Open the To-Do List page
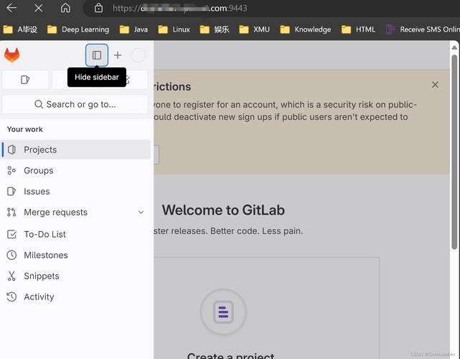460x359 pixels. [76, 234]
